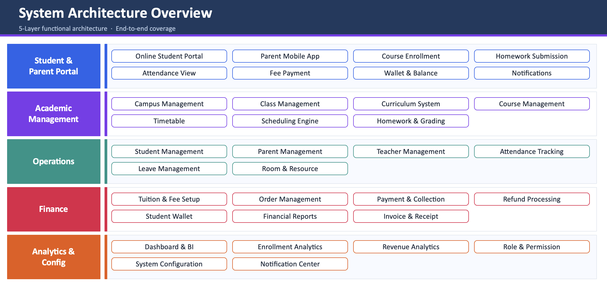
Task: Open the Teacher Management module
Action: 411,151
